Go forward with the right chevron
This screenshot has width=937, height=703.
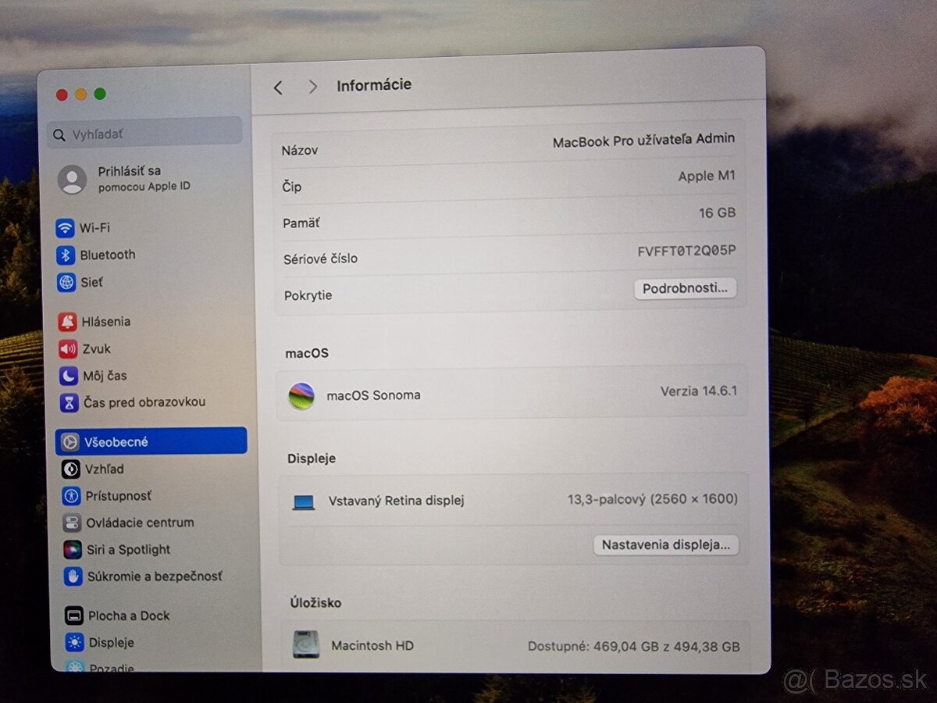point(313,87)
